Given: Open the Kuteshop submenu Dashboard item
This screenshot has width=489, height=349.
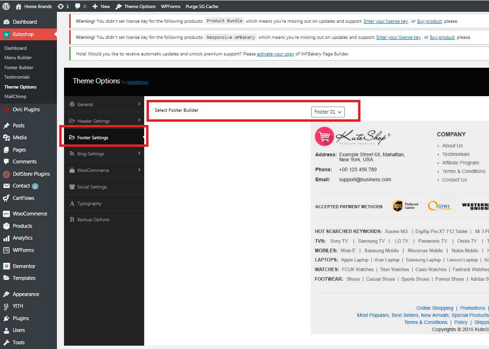Looking at the screenshot, I should click(15, 48).
